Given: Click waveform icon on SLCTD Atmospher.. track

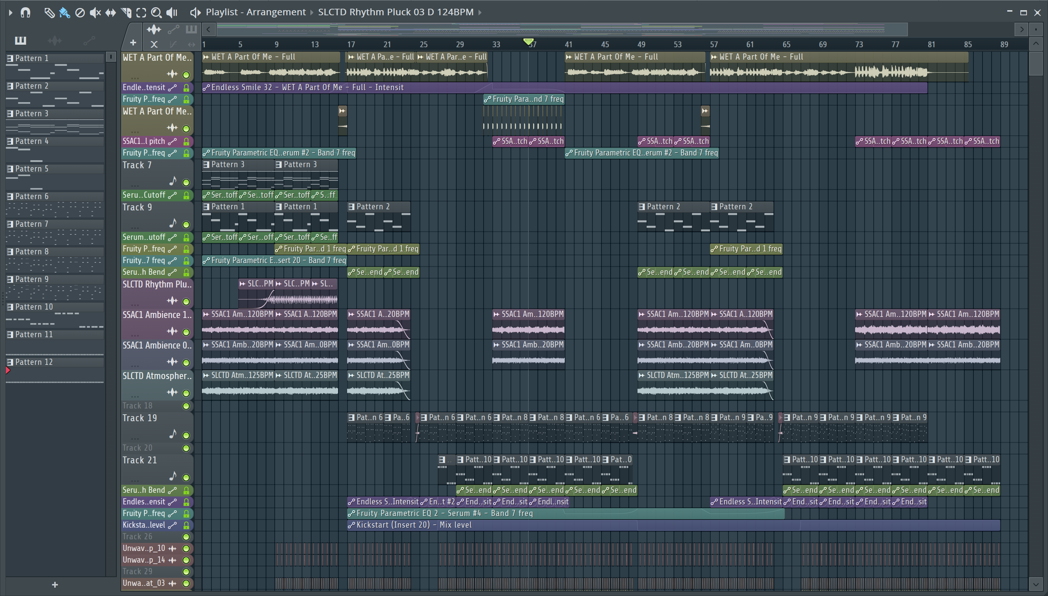Looking at the screenshot, I should click(172, 392).
